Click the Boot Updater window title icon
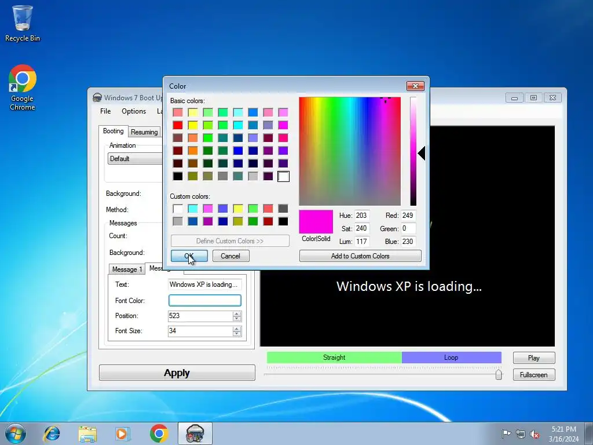The width and height of the screenshot is (593, 445). (97, 97)
